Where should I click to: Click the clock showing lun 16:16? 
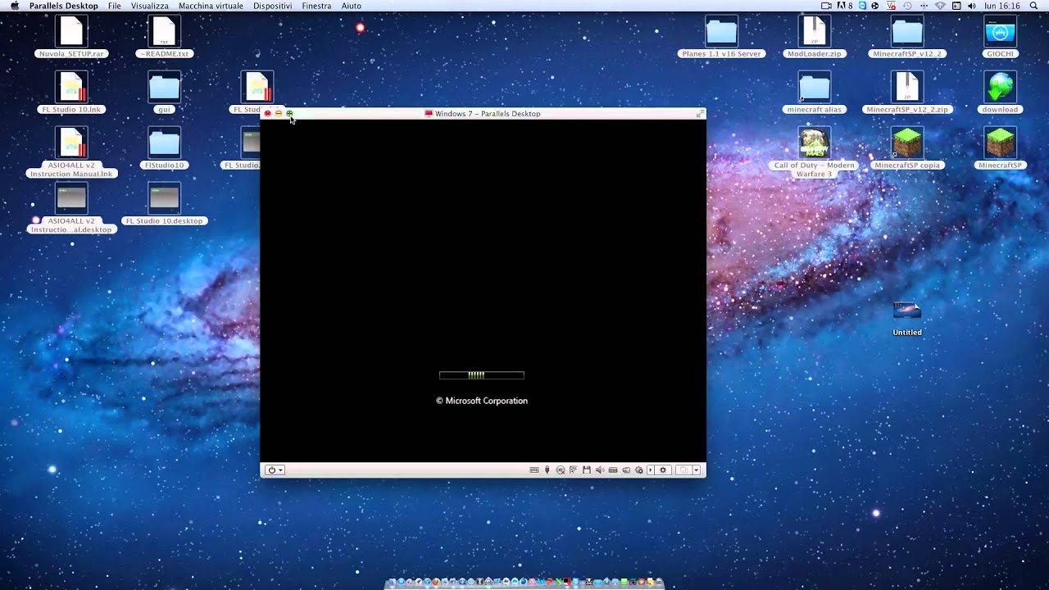point(1002,6)
